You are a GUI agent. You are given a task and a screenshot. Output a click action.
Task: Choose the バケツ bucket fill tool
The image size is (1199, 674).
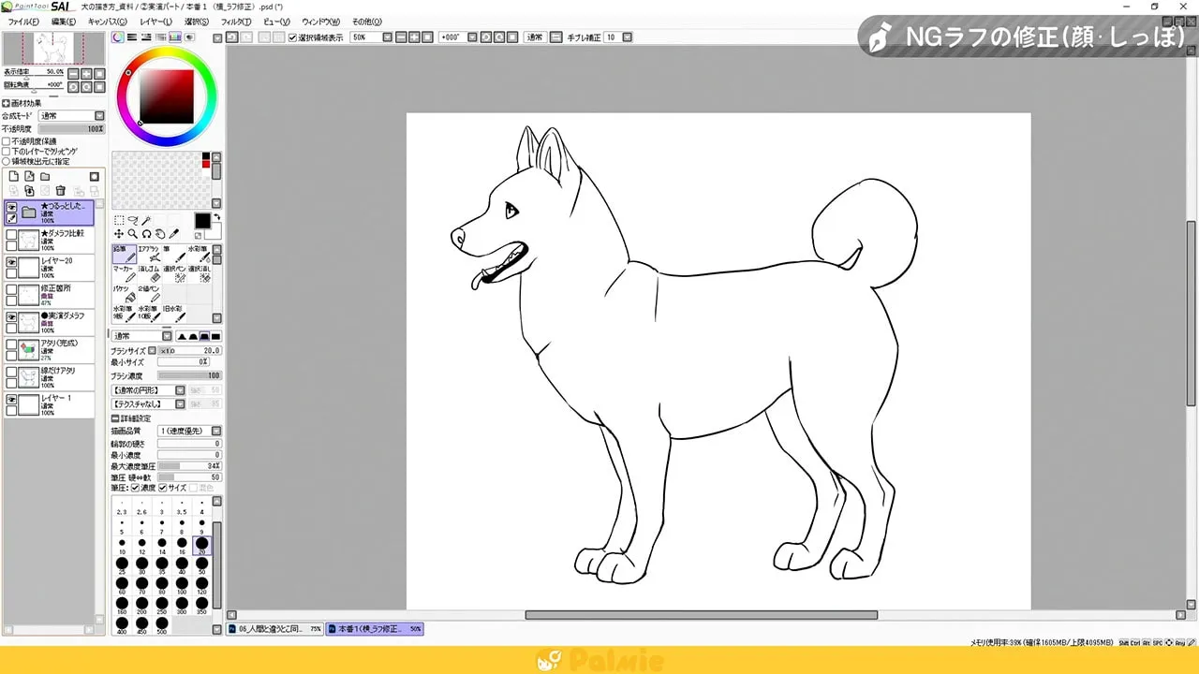tap(123, 295)
